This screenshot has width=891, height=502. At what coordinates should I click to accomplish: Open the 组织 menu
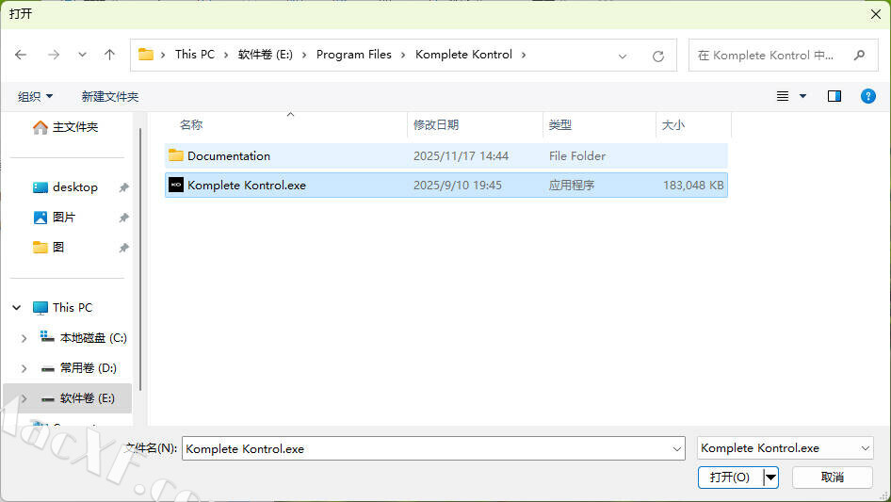pyautogui.click(x=36, y=96)
